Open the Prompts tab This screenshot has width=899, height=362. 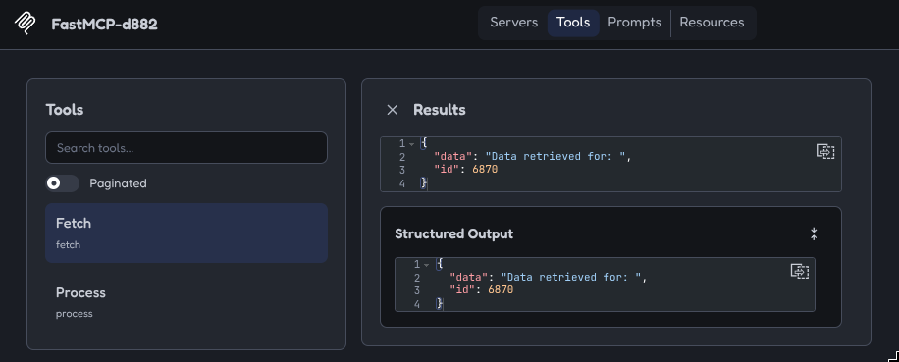click(x=634, y=23)
